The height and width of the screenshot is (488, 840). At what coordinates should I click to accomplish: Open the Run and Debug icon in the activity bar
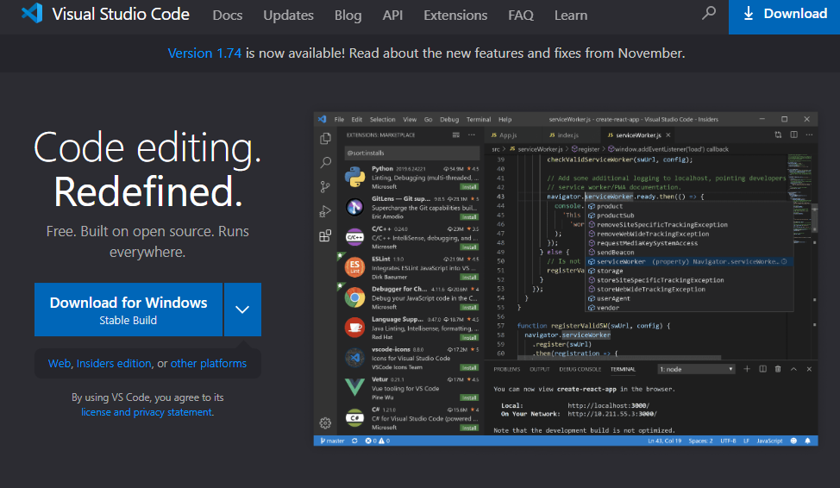point(325,211)
